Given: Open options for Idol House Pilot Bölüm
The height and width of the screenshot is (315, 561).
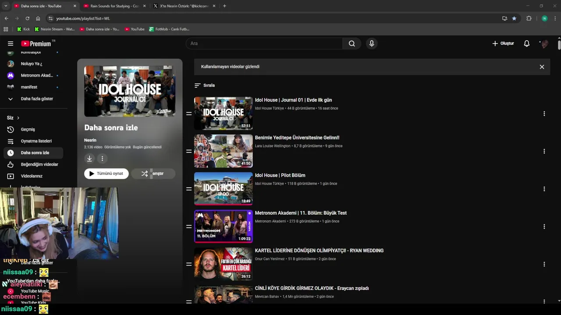Looking at the screenshot, I should 544,189.
